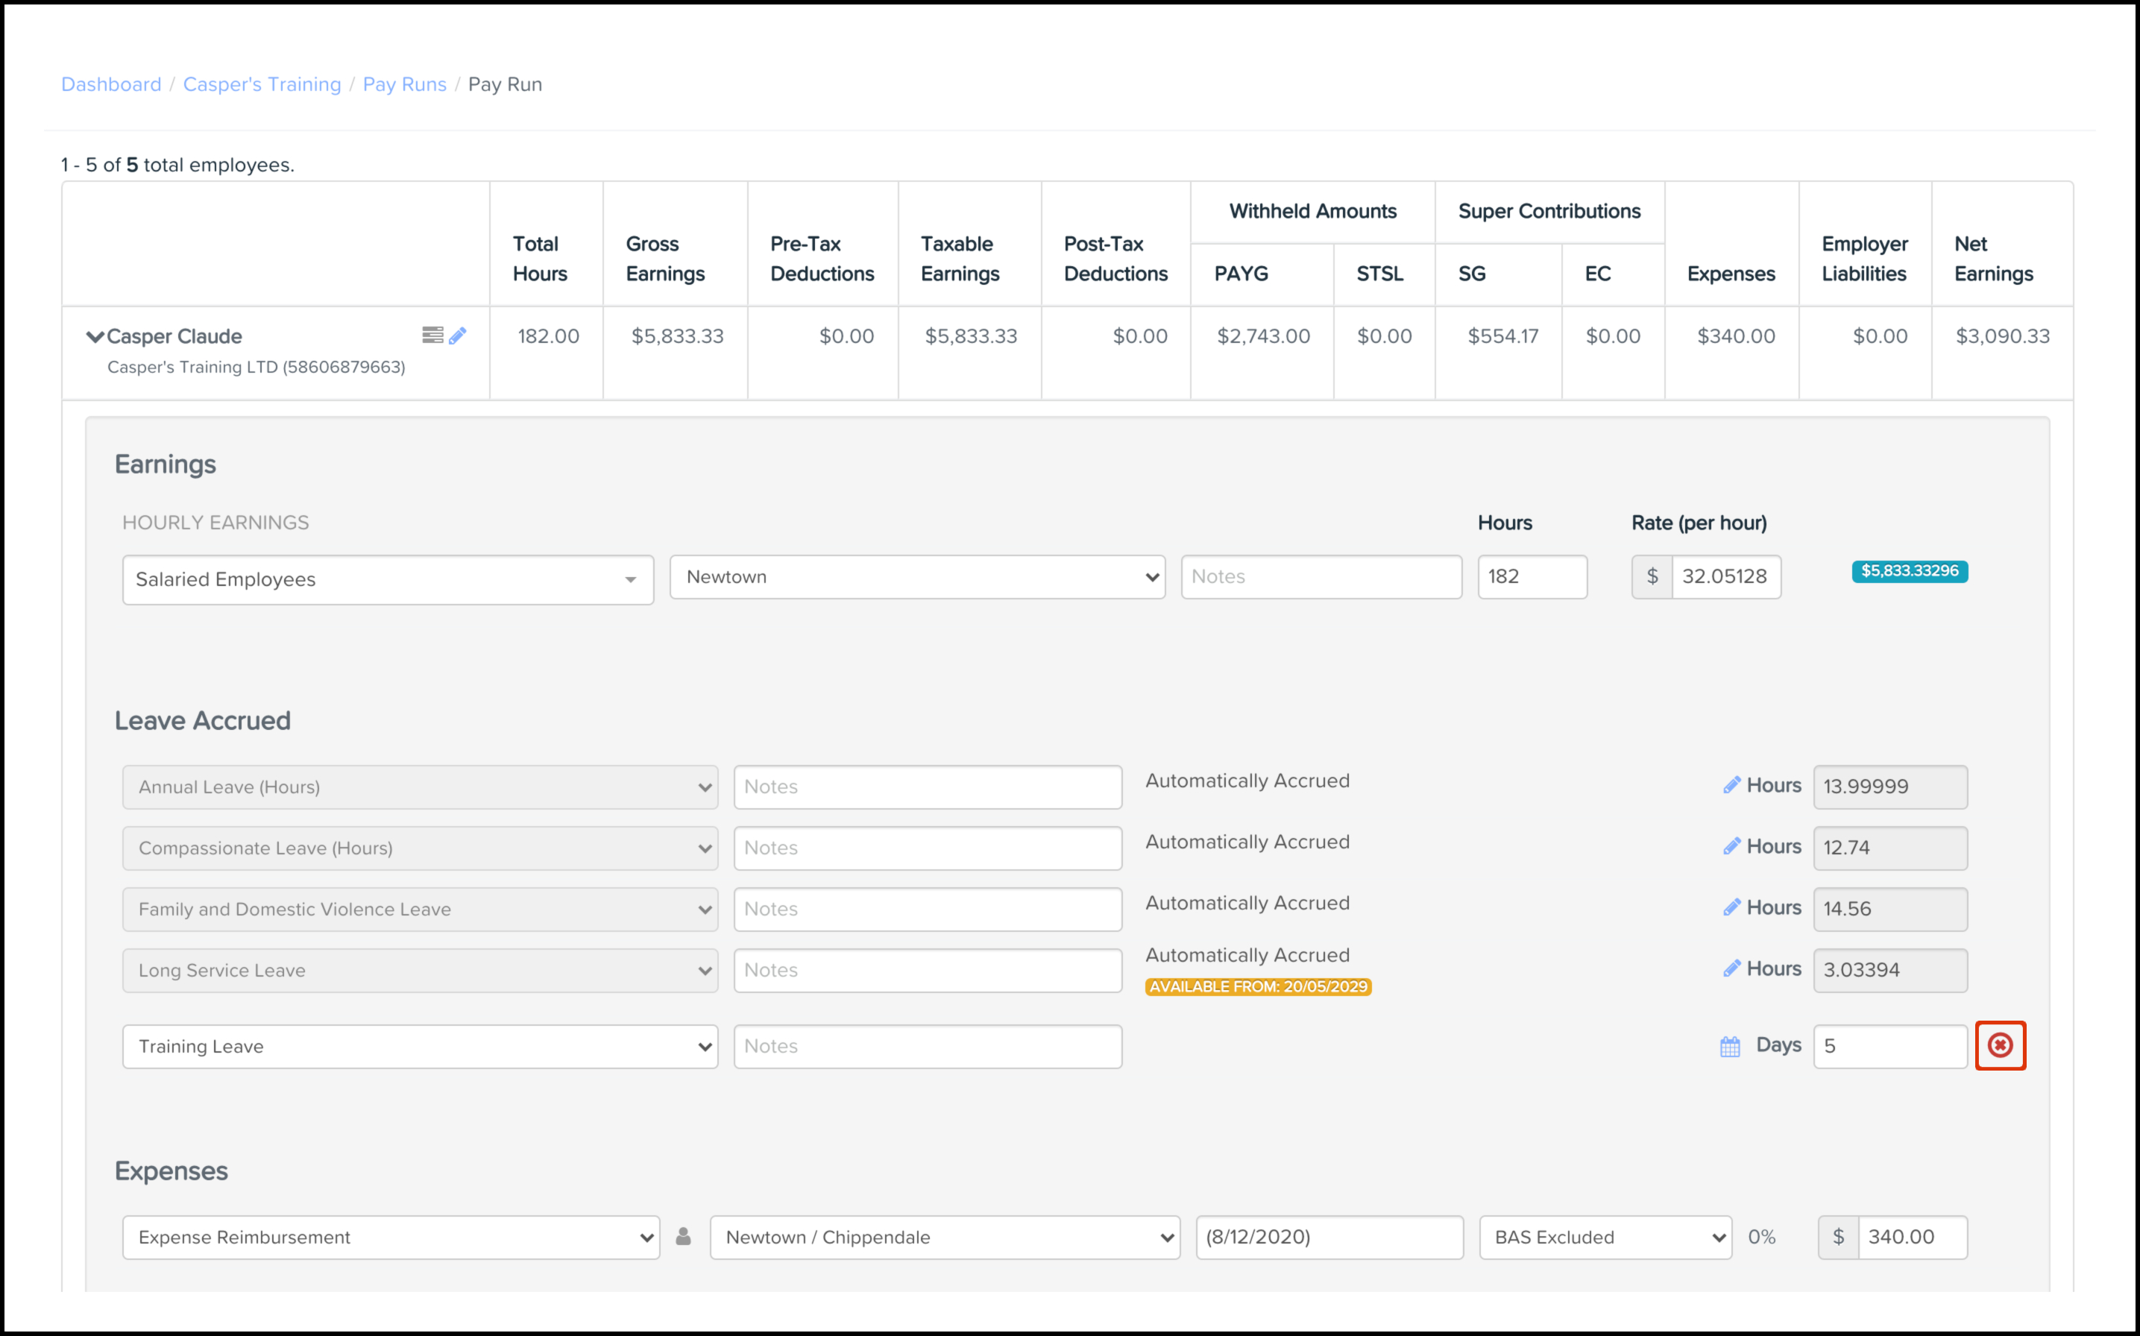Open the BAS Excluded tax code dropdown
The width and height of the screenshot is (2140, 1336).
[1605, 1237]
